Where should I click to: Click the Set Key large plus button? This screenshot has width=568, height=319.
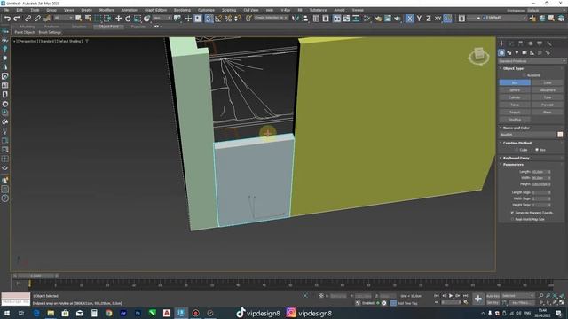478,299
